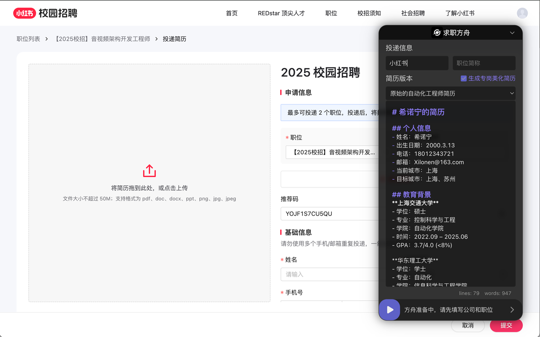Image resolution: width=540 pixels, height=337 pixels.
Task: Click the company field containing 小红书
Action: pos(417,63)
